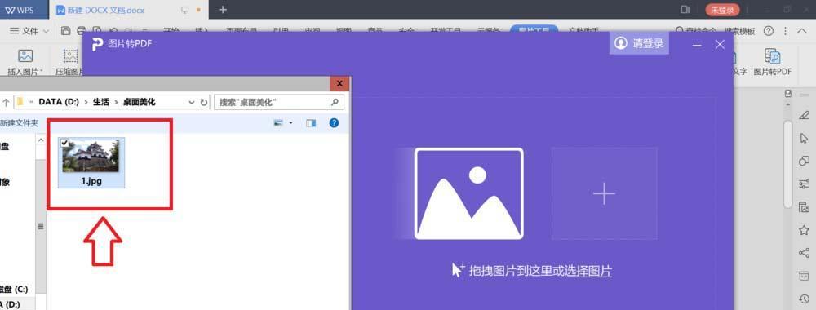Open the help question-mark icon in WPS
The width and height of the screenshot is (816, 310).
pyautogui.click(x=769, y=31)
